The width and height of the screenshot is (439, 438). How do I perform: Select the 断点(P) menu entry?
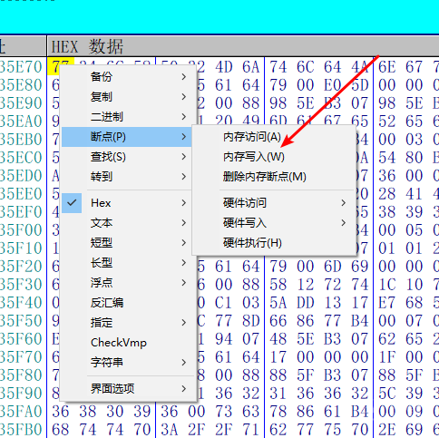[126, 137]
